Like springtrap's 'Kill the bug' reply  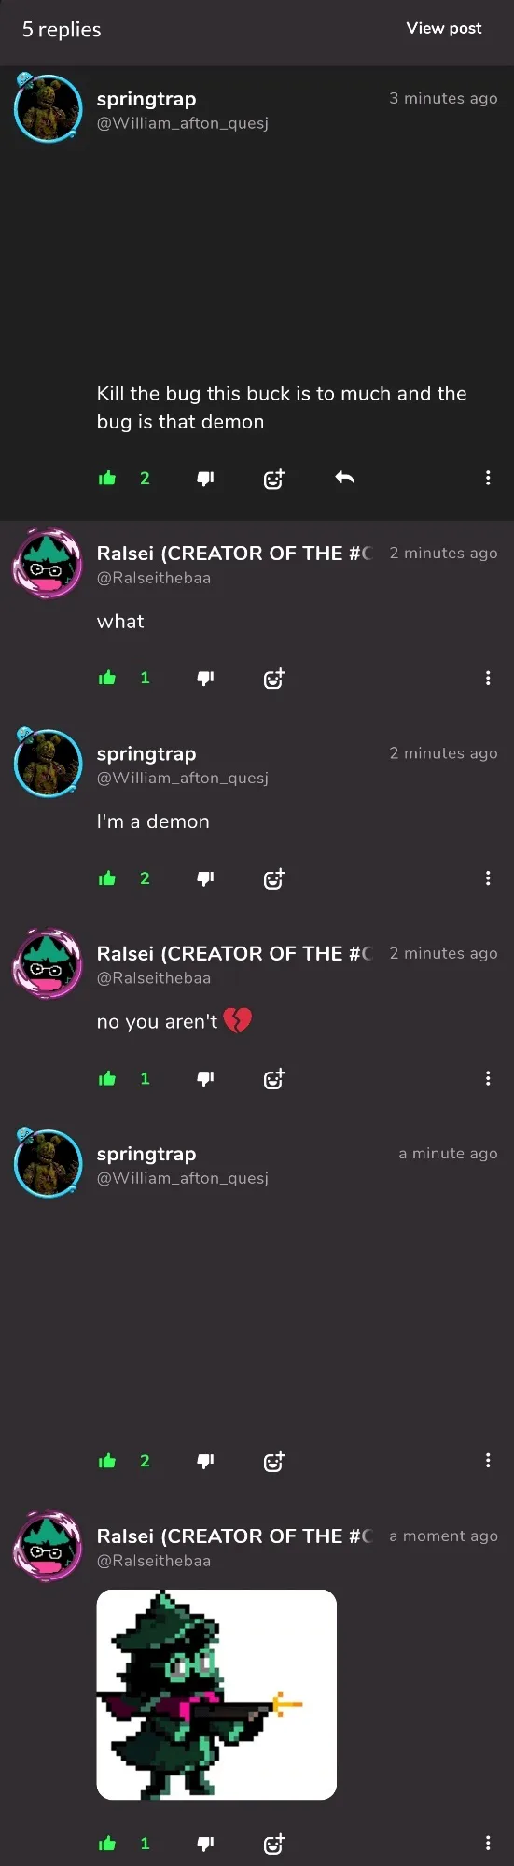coord(107,478)
